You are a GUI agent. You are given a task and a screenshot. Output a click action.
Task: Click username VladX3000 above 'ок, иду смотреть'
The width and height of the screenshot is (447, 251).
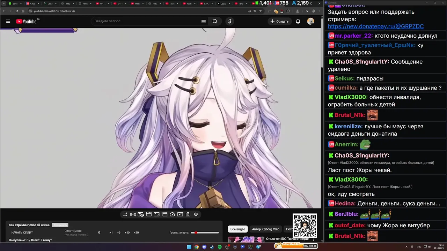351,180
